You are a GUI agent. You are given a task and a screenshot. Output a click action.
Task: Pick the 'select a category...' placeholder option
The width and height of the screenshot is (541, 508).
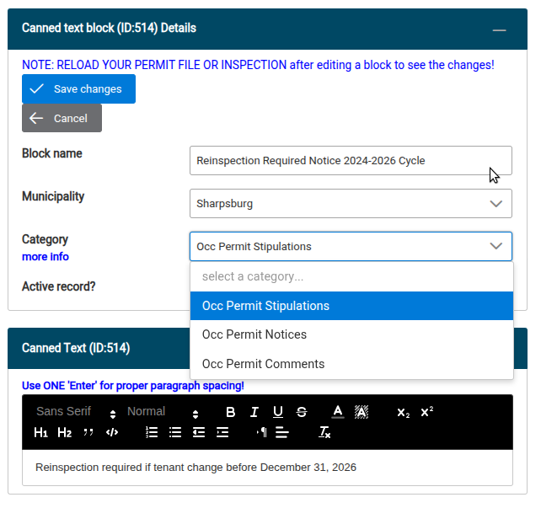click(351, 276)
